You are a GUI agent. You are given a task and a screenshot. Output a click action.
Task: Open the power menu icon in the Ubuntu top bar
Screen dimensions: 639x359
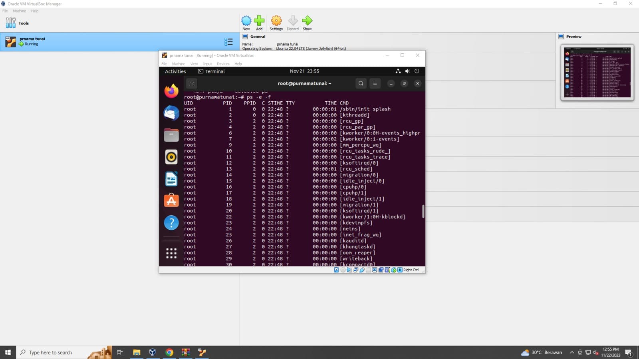pyautogui.click(x=417, y=71)
